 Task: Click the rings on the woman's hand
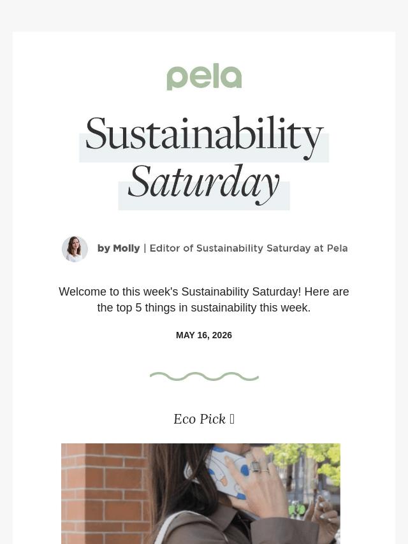(258, 467)
